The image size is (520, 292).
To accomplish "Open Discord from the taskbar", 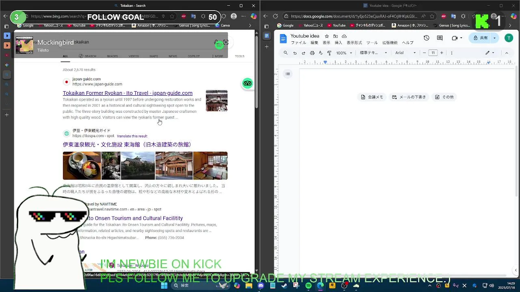I will click(261, 286).
